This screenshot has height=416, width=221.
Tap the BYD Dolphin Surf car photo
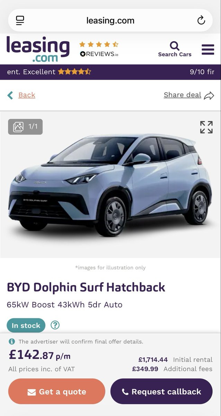pyautogui.click(x=110, y=184)
